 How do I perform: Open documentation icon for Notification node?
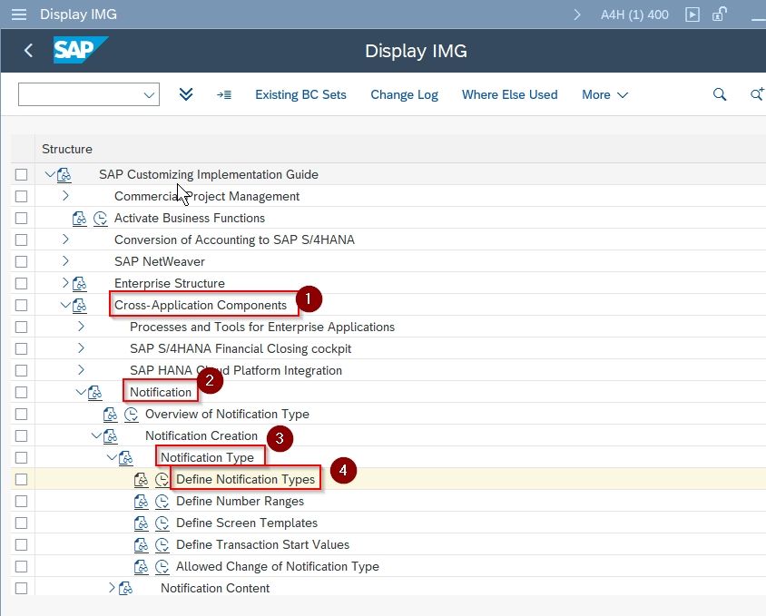94,393
